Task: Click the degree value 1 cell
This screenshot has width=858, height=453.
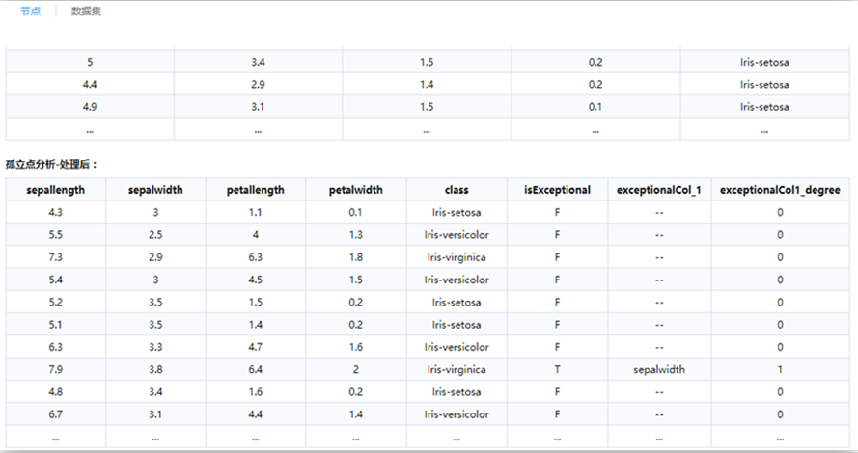Action: click(780, 368)
